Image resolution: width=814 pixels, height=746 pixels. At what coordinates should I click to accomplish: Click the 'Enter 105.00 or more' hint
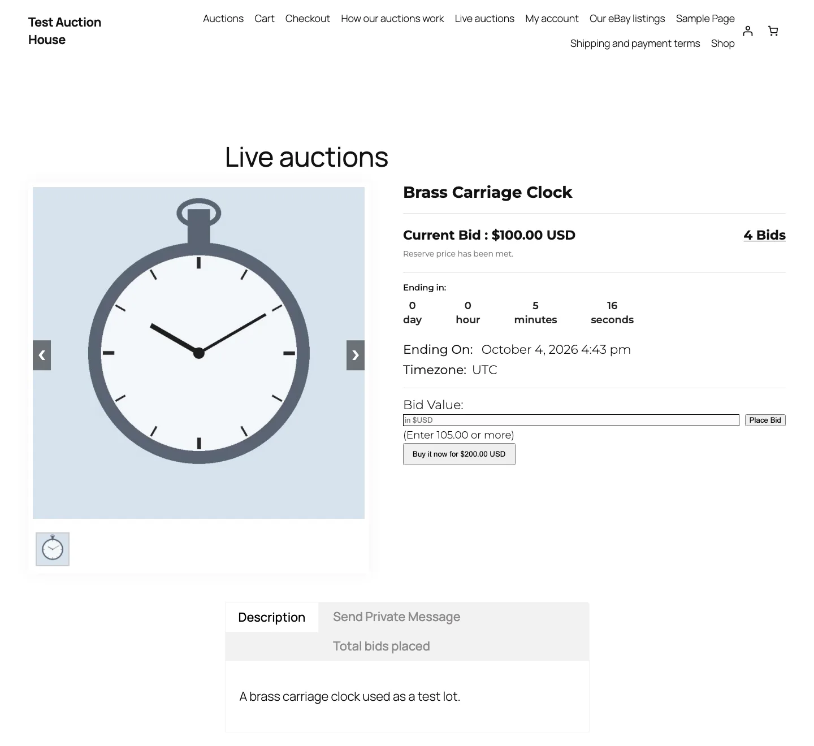(459, 435)
